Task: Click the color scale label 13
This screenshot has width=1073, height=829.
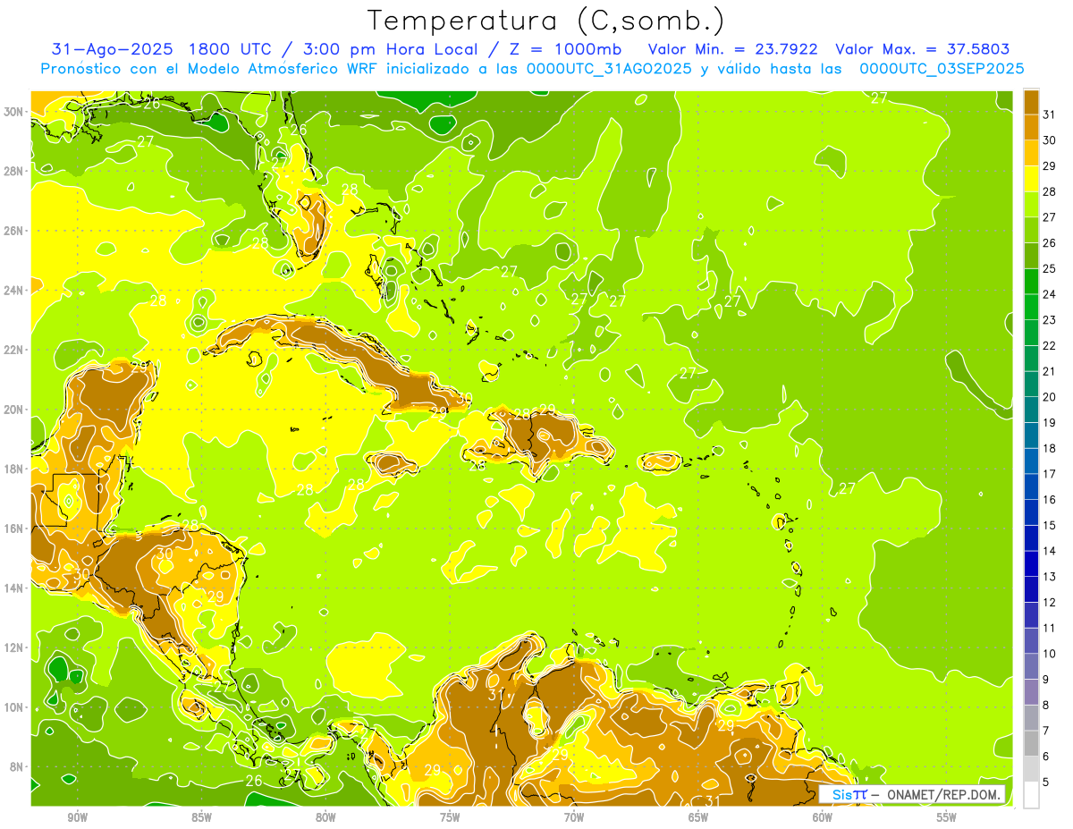Action: click(1050, 577)
